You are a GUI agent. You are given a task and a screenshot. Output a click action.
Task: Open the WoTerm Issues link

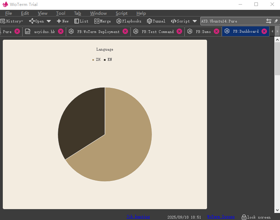[221, 217]
